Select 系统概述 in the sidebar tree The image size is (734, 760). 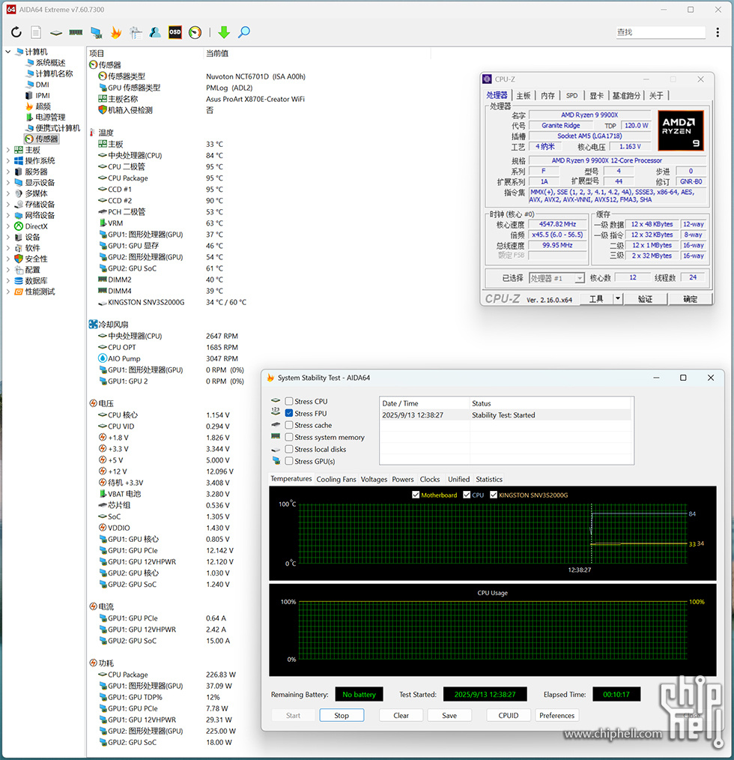(x=50, y=63)
